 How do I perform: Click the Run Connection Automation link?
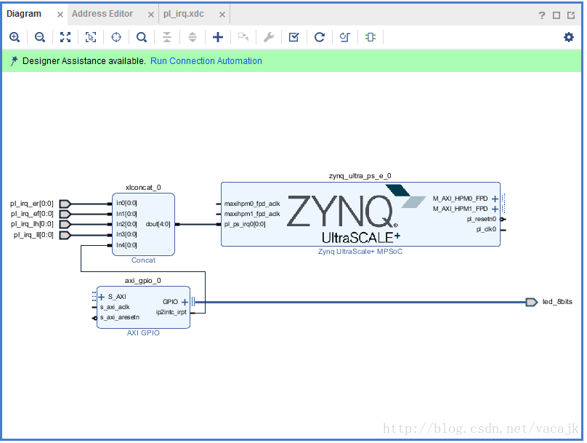point(206,61)
